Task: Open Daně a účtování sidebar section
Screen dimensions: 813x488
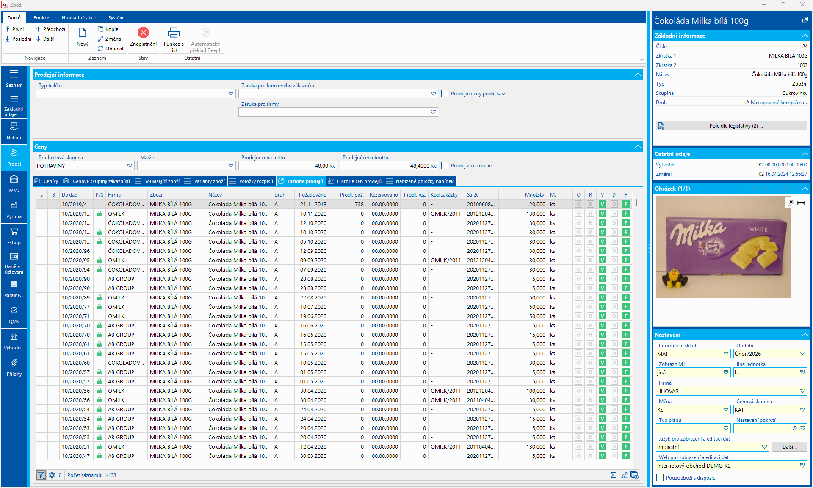Action: pyautogui.click(x=14, y=263)
